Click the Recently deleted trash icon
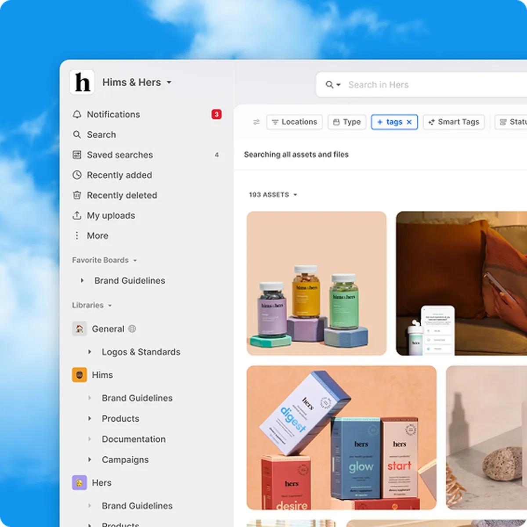Image resolution: width=527 pixels, height=527 pixels. pos(77,195)
